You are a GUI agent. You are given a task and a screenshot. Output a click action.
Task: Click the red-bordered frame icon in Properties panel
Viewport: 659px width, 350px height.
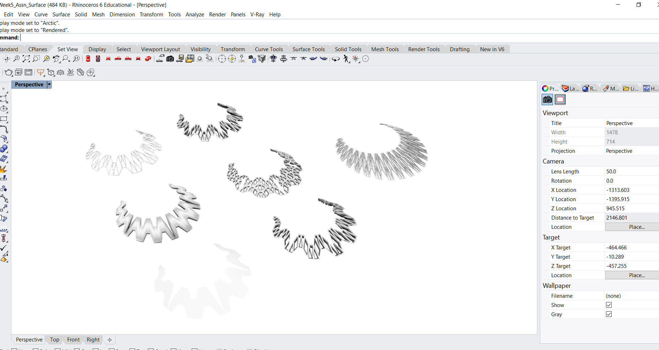tap(560, 100)
